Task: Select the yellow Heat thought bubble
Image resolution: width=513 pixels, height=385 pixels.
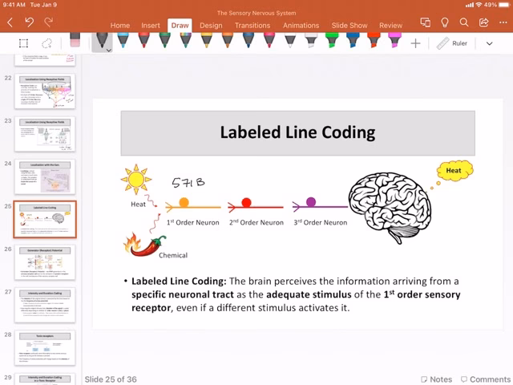Action: tap(454, 170)
